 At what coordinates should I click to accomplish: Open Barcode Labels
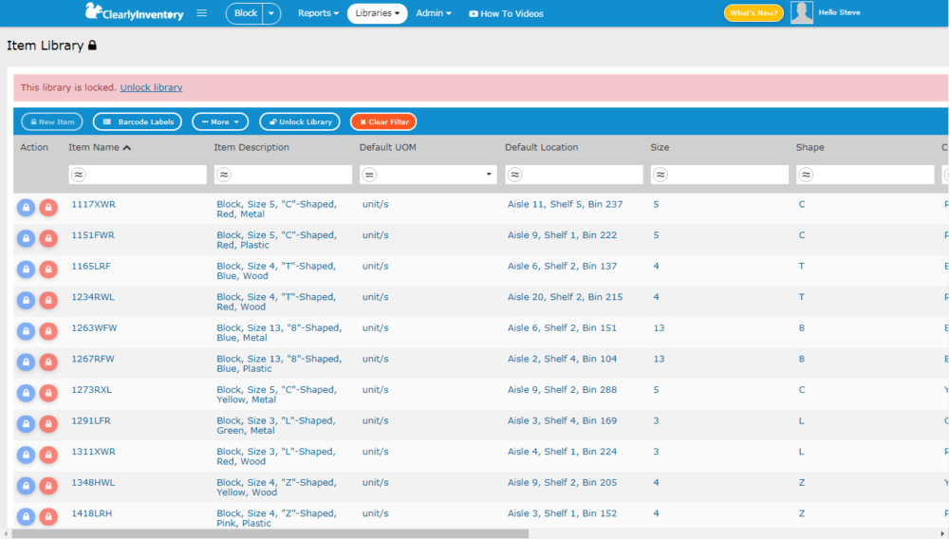pyautogui.click(x=138, y=121)
